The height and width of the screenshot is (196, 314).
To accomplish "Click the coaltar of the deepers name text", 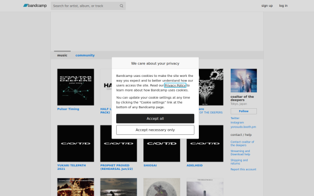I will click(242, 98).
